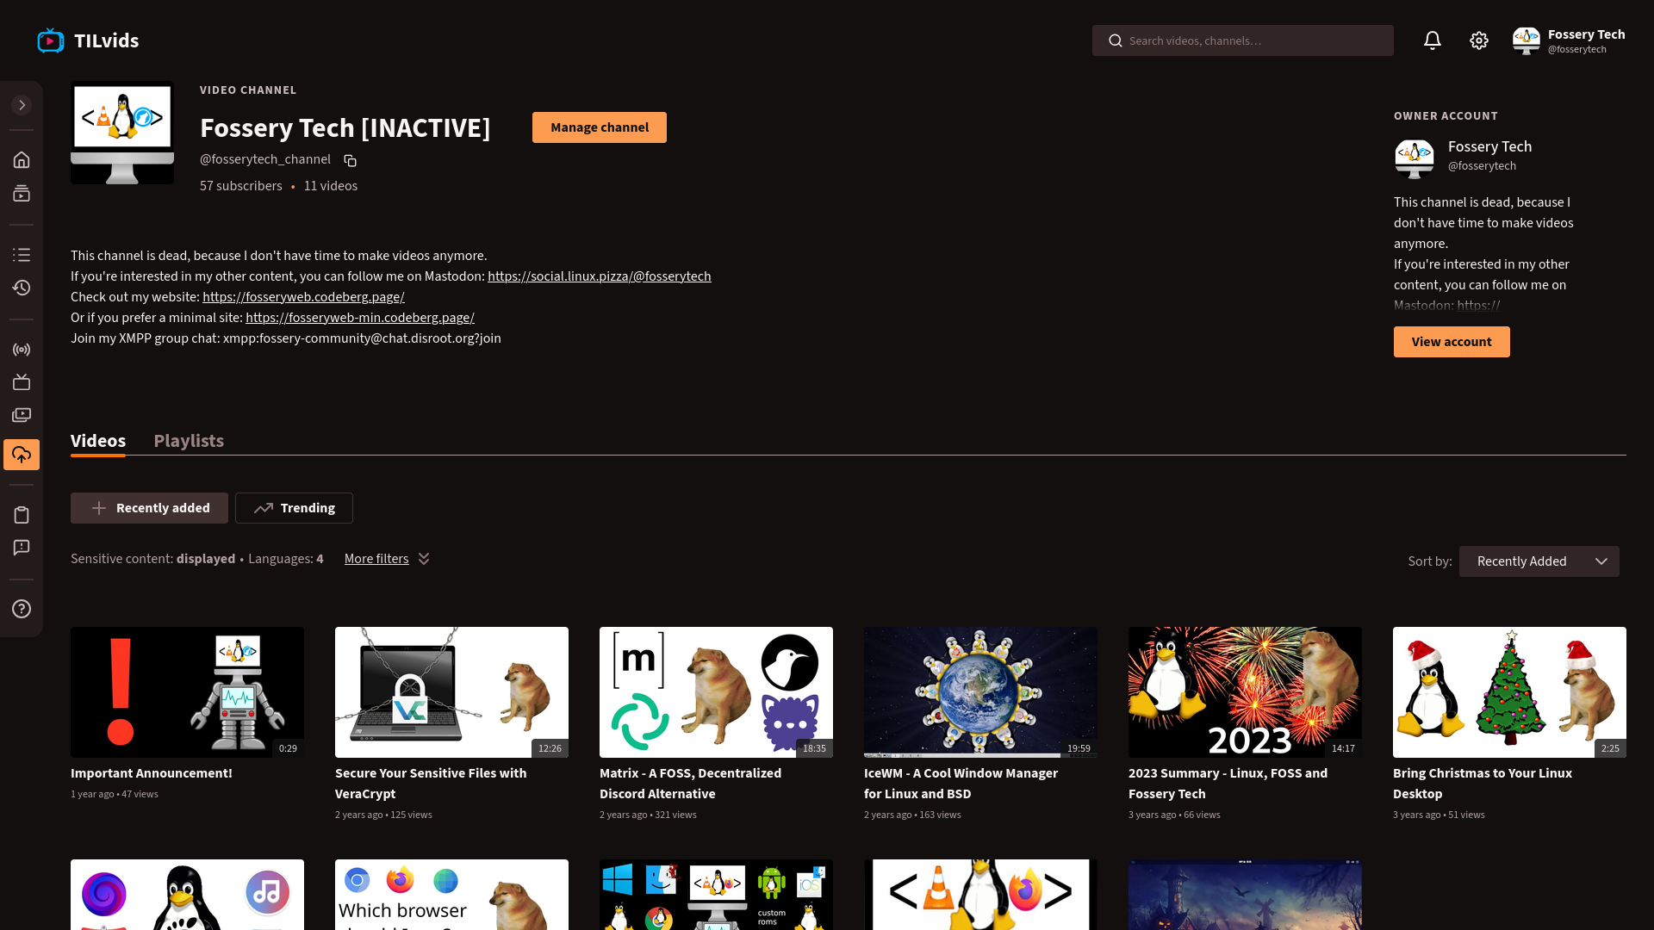
Task: Open IceWM video thumbnail
Action: (x=980, y=692)
